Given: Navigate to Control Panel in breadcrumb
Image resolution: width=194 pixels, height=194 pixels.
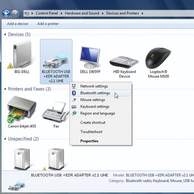Looking at the screenshot, I should (x=47, y=13).
